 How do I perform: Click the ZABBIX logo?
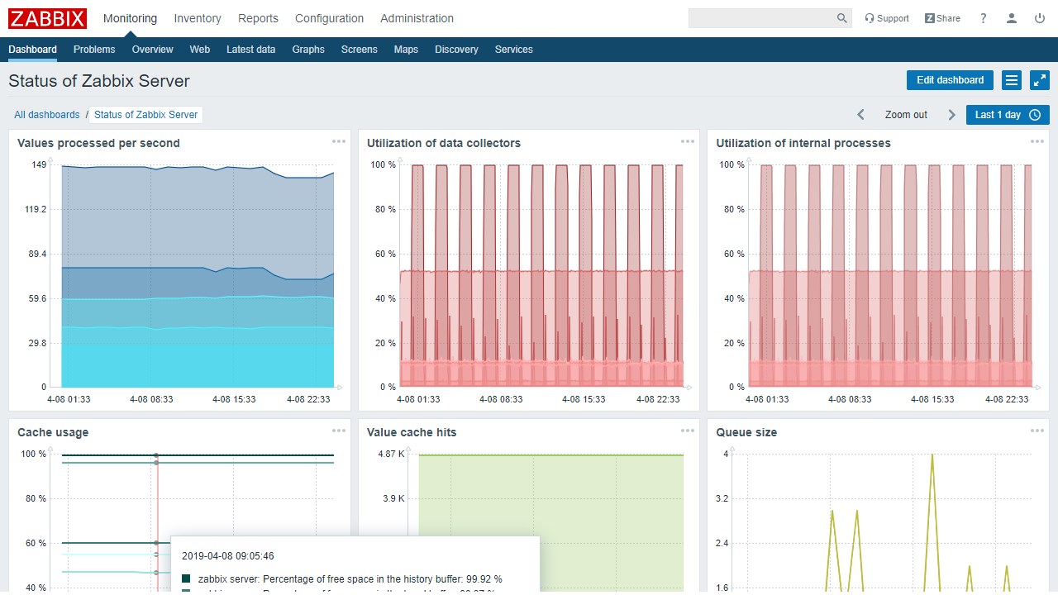click(x=48, y=18)
